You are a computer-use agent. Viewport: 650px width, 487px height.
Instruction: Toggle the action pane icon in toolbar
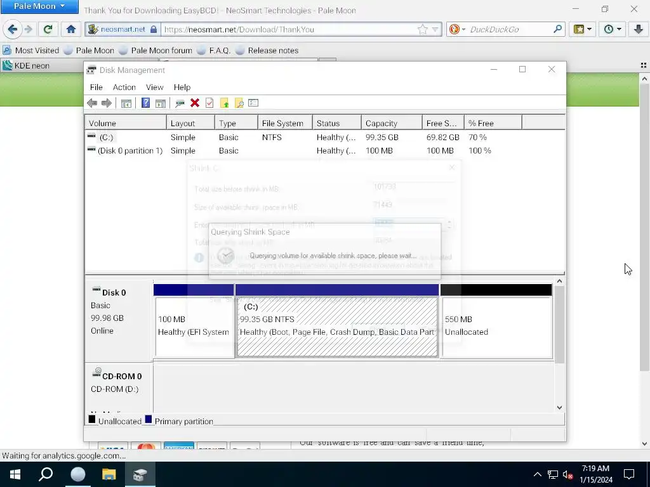point(161,103)
